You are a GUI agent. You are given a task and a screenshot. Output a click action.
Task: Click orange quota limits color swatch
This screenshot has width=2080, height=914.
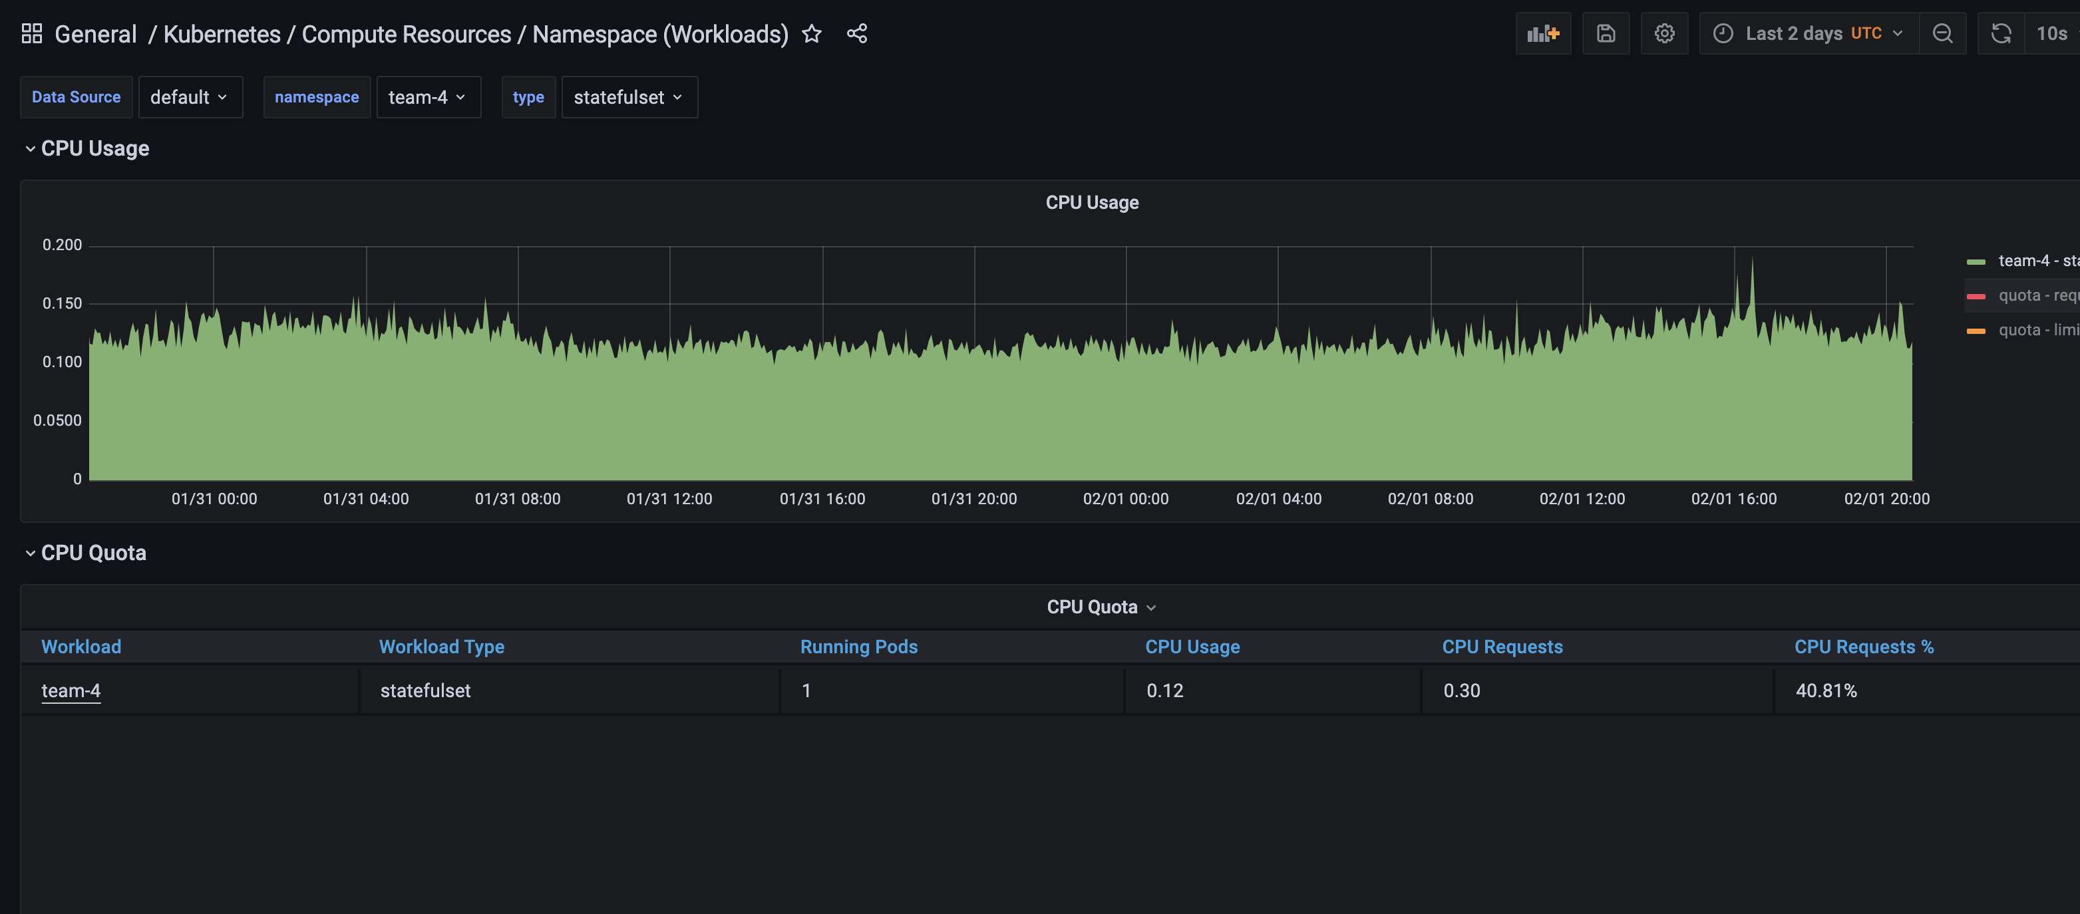tap(1976, 330)
